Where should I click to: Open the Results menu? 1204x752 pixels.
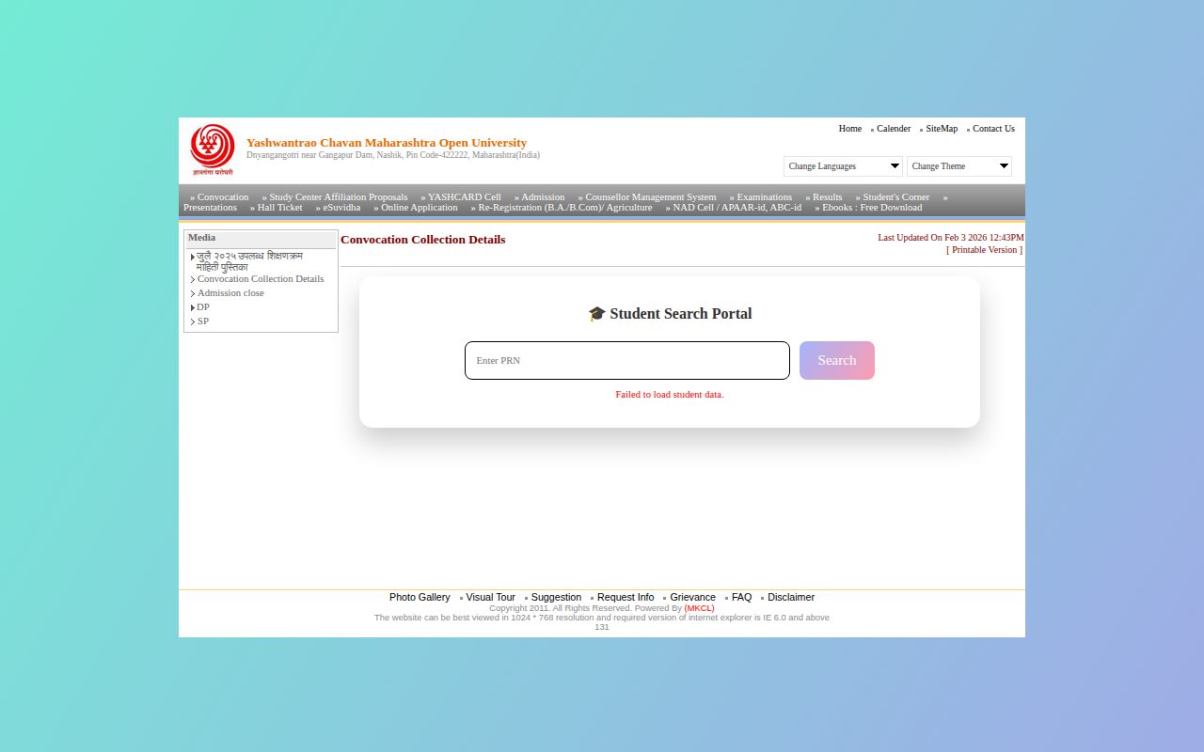tap(828, 197)
